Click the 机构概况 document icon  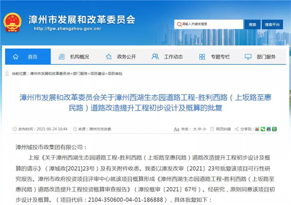click(62, 57)
